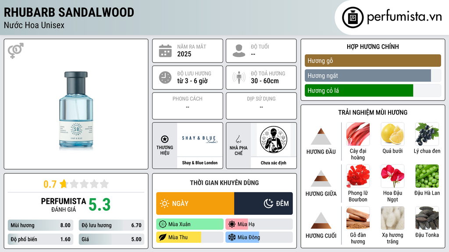Click the perfumista.vn bottle logo icon
The image size is (449, 252).
pos(353,17)
